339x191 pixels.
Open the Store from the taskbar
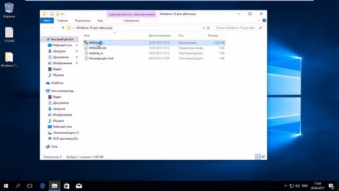(67, 186)
